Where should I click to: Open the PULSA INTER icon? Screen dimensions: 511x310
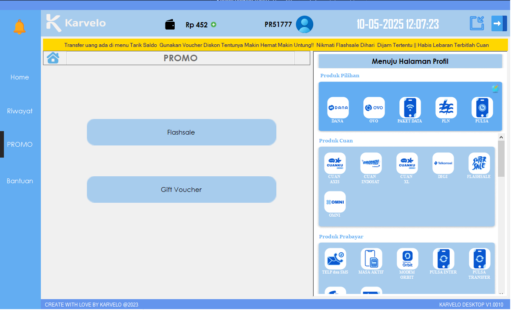pyautogui.click(x=444, y=259)
